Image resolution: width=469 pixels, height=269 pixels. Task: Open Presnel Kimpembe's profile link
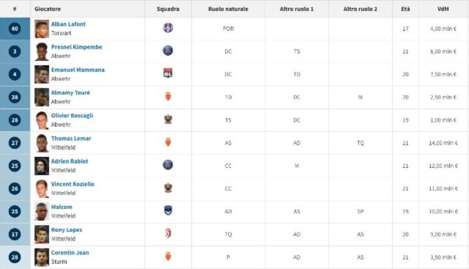pos(76,47)
